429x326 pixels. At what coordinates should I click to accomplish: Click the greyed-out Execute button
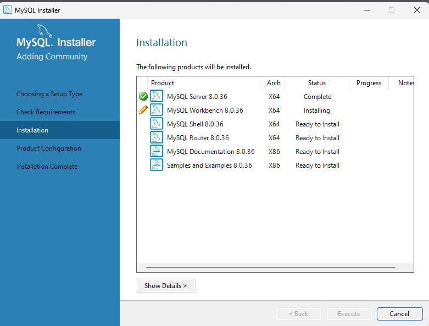[x=349, y=314]
